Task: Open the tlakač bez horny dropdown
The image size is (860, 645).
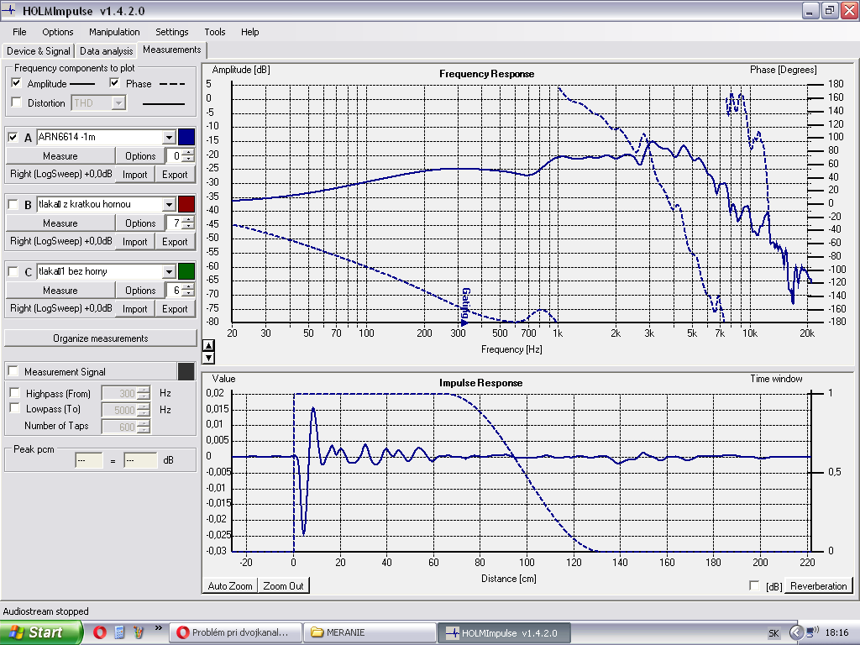Action: [168, 271]
